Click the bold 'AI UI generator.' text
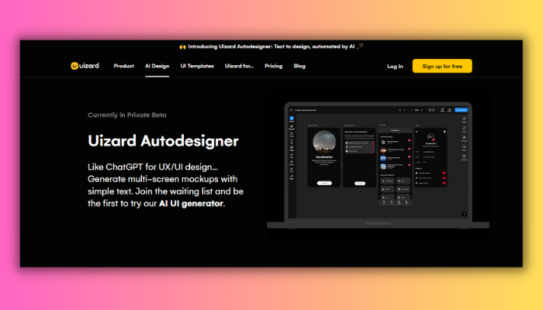 [192, 203]
